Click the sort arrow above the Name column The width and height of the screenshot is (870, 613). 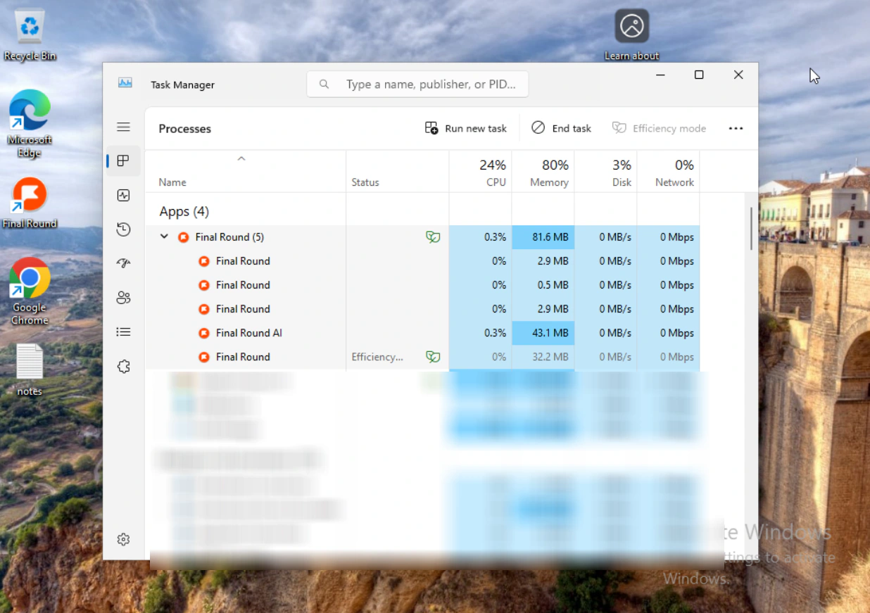(x=241, y=159)
